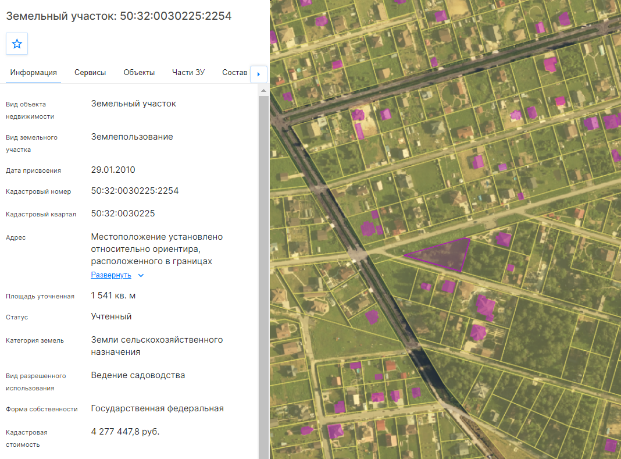Click Ведение садоводства permitted use value

[138, 375]
